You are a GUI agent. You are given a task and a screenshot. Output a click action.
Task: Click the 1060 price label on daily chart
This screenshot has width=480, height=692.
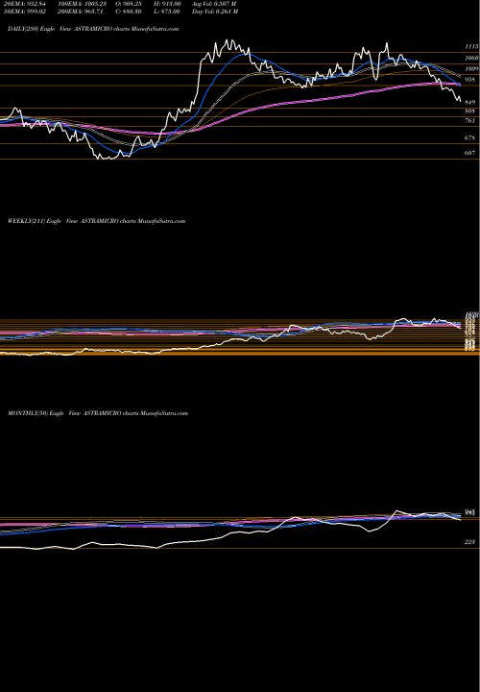pyautogui.click(x=471, y=59)
